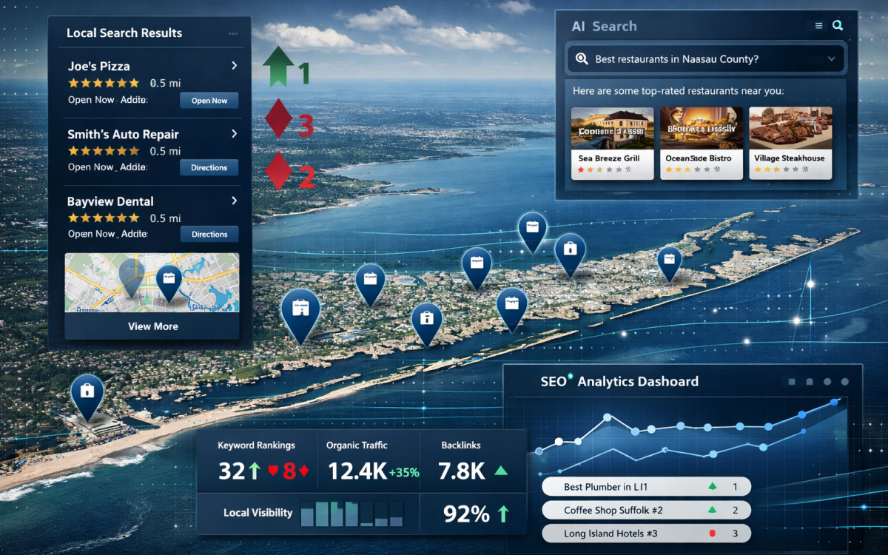888x555 pixels.
Task: Click the red 8 down keyword value
Action: [x=289, y=471]
